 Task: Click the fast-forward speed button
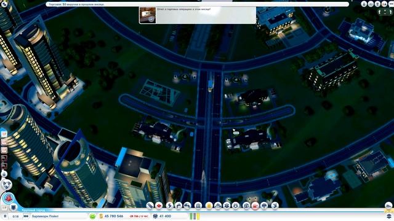pyautogui.click(x=26, y=216)
